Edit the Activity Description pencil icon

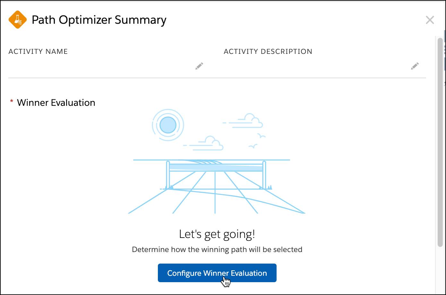point(415,66)
